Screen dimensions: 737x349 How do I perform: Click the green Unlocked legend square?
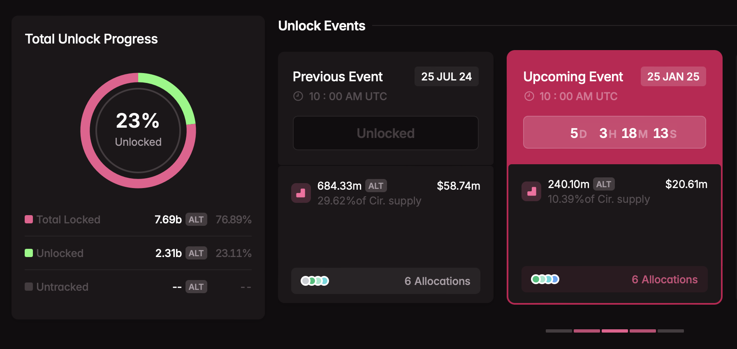pos(29,253)
